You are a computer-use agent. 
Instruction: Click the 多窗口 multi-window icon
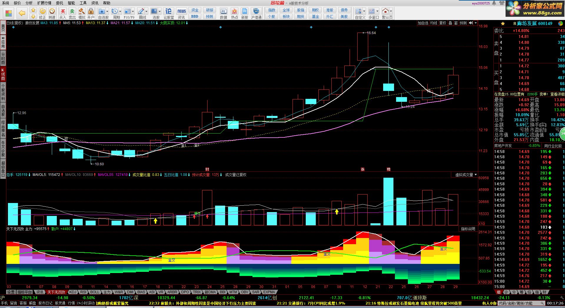click(x=372, y=11)
